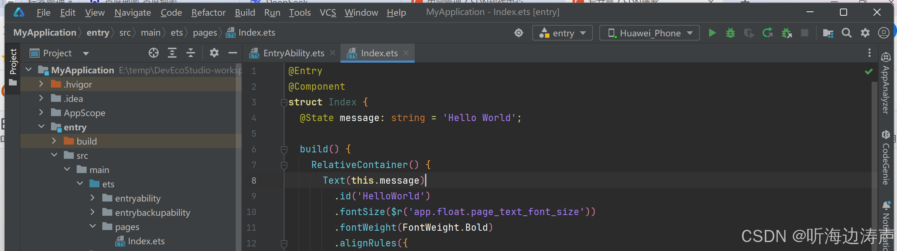Collapse the pages folder

click(x=93, y=226)
